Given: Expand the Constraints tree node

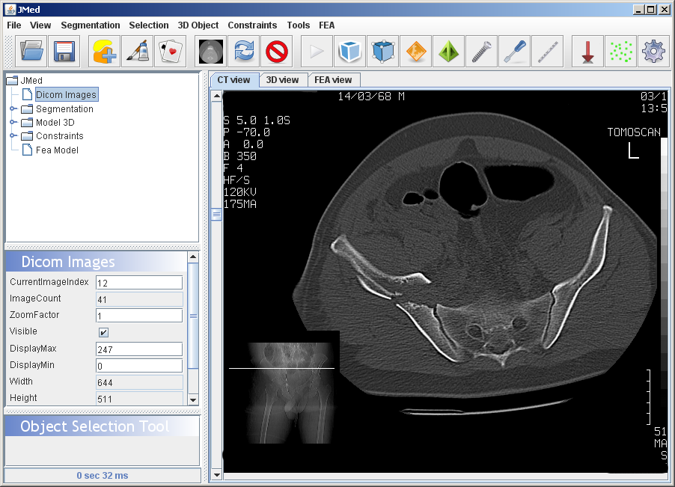Looking at the screenshot, I should pyautogui.click(x=13, y=136).
